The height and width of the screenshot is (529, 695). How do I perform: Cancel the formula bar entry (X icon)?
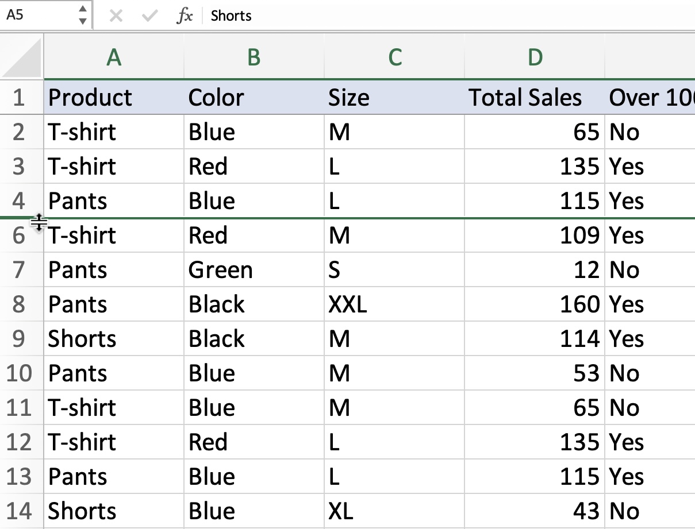(x=116, y=16)
